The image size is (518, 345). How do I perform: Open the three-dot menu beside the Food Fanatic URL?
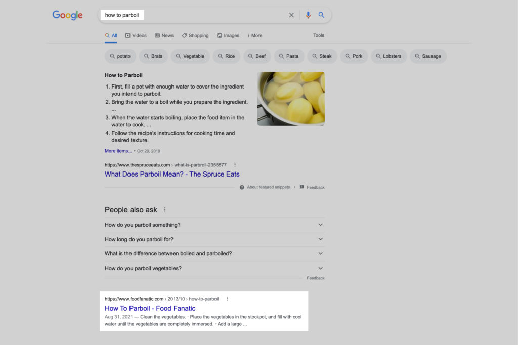227,299
